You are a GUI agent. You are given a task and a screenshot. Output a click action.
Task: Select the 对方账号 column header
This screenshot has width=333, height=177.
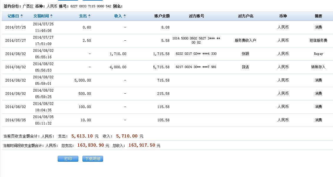[196, 16]
